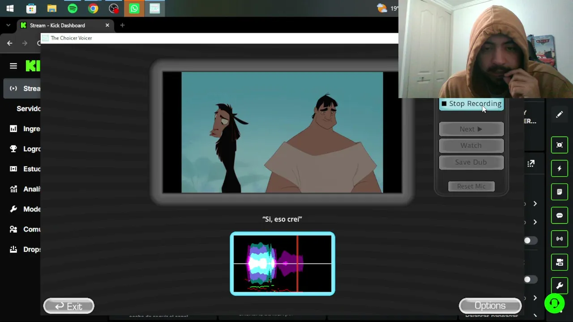Open the Windows Start menu
Viewport: 573px width, 322px height.
pyautogui.click(x=10, y=8)
